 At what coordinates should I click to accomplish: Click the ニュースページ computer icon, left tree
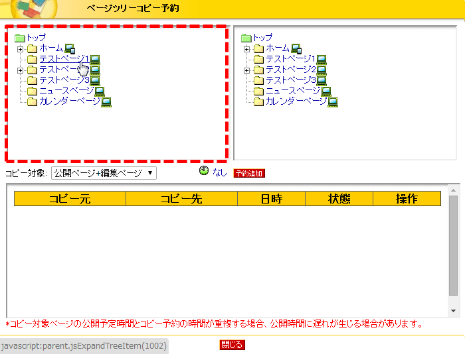coord(100,91)
